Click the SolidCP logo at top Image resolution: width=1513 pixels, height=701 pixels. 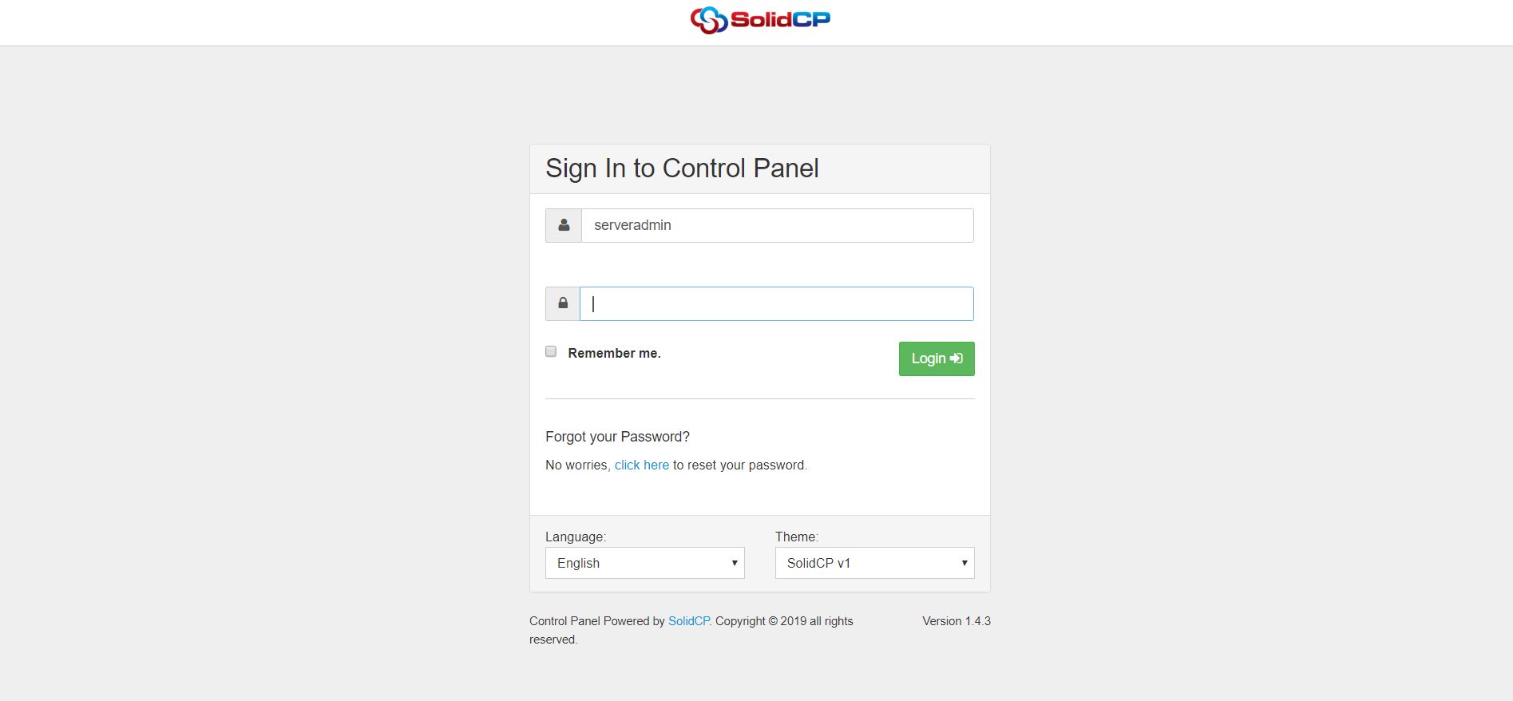coord(760,20)
